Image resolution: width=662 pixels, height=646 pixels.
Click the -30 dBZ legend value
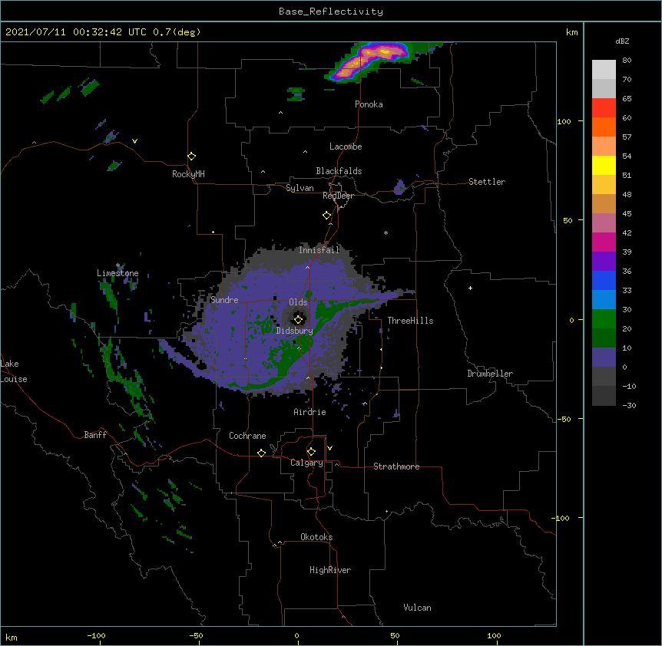coord(629,405)
